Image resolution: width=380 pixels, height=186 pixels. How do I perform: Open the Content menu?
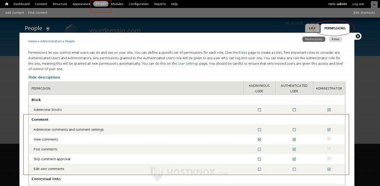point(41,4)
